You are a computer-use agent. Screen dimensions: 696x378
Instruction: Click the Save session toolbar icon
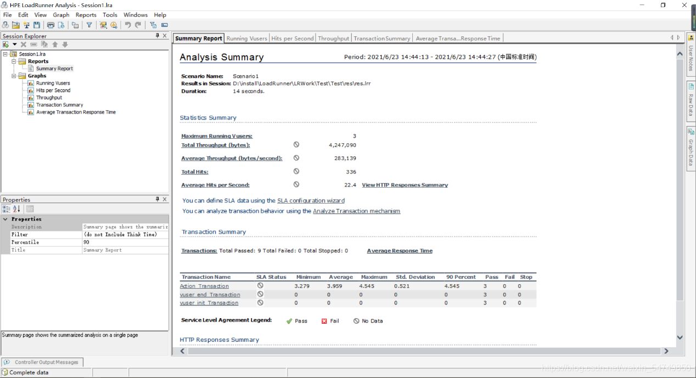point(37,25)
